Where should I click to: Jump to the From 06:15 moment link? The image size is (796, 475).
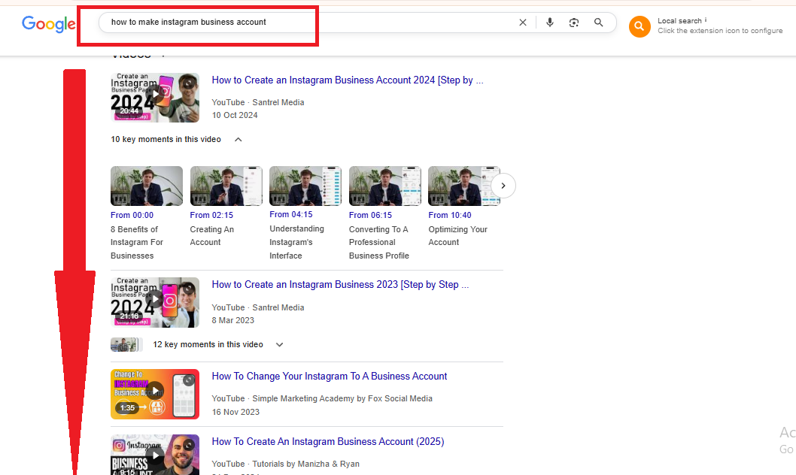coord(371,215)
